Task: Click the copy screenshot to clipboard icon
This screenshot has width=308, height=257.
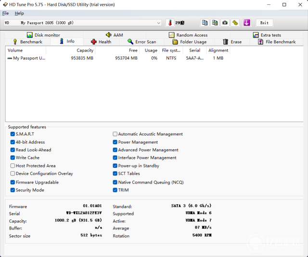Action: tap(215, 23)
